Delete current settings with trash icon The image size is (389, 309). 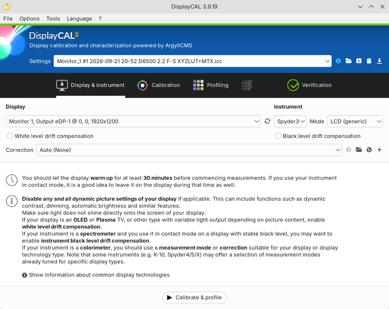(369, 61)
